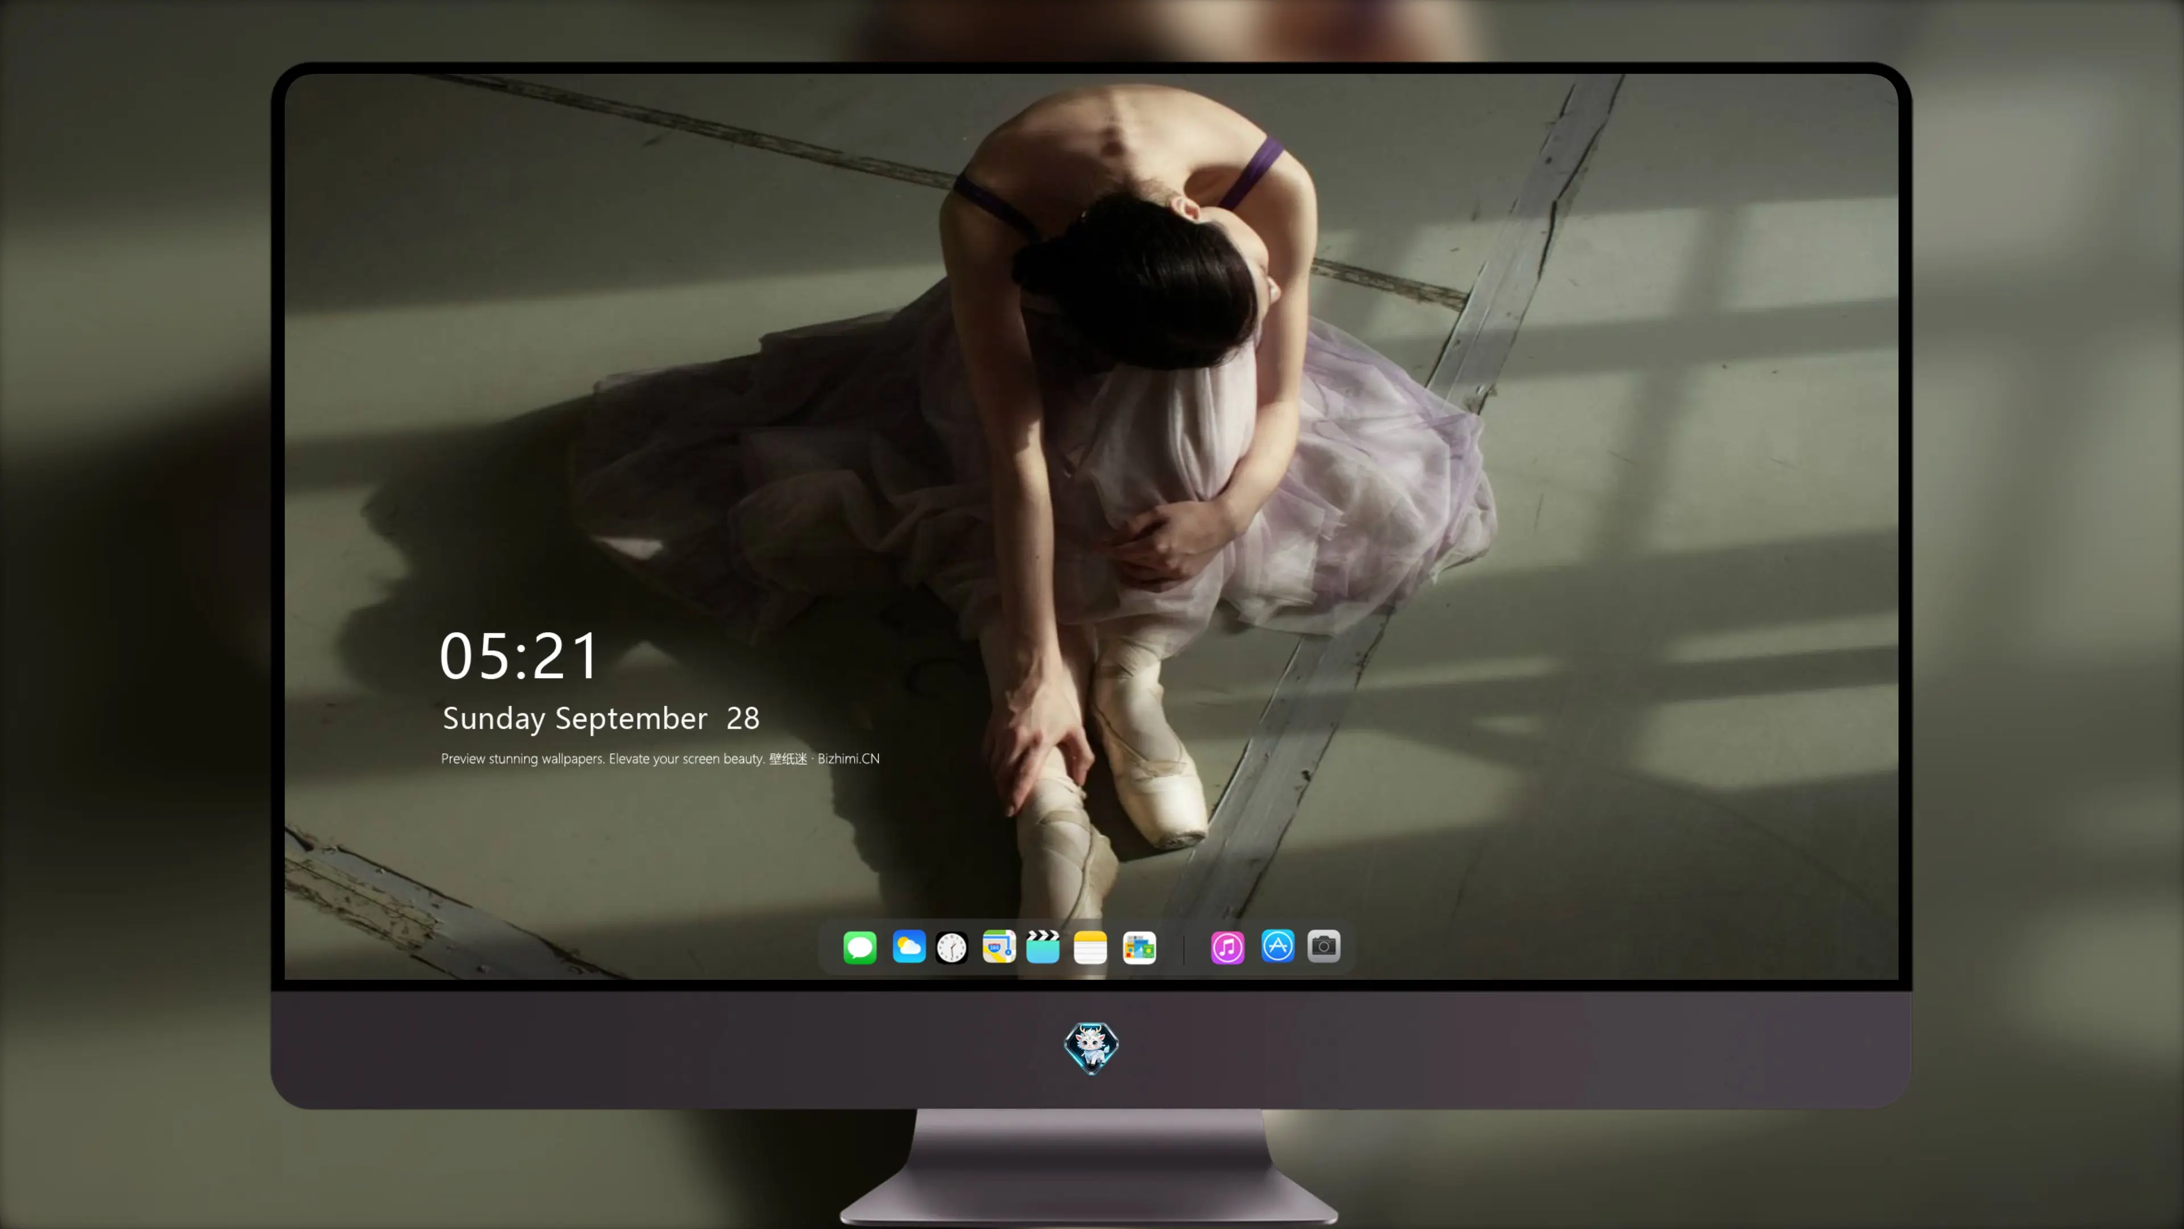This screenshot has width=2184, height=1229.
Task: Open the Clock app in dock
Action: (x=952, y=947)
